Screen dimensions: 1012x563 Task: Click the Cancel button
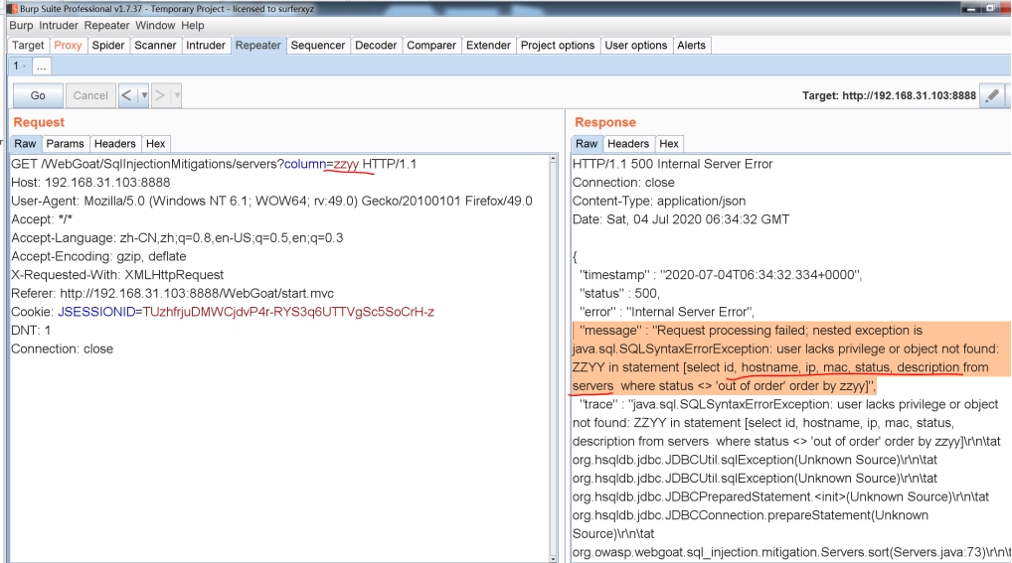tap(90, 95)
